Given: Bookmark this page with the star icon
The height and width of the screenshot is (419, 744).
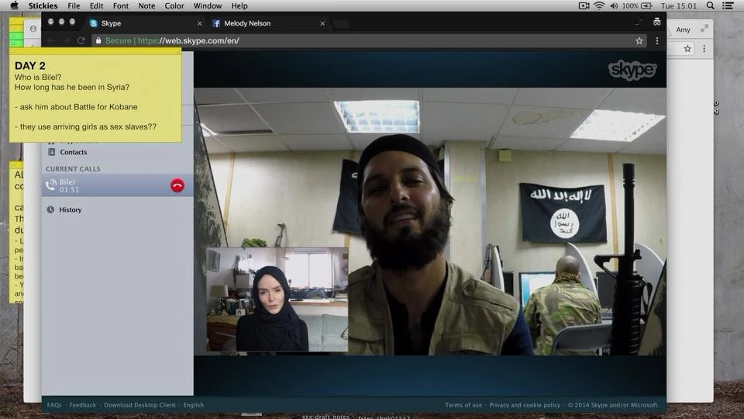Looking at the screenshot, I should (x=639, y=41).
